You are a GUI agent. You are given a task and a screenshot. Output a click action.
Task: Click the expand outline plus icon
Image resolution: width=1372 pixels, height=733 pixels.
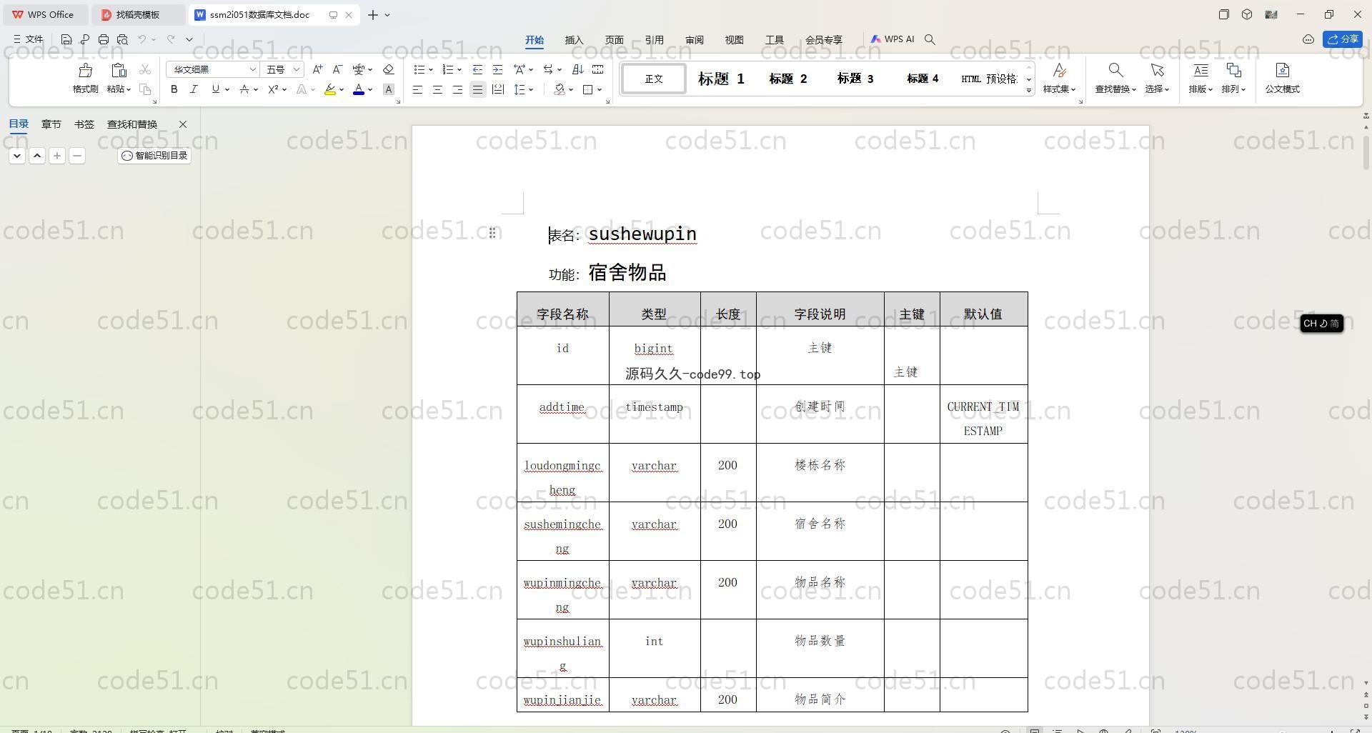coord(57,155)
